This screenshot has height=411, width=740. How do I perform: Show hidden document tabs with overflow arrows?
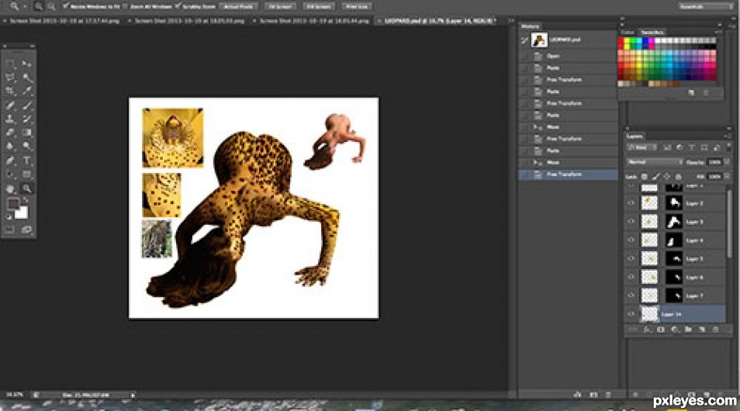[511, 21]
